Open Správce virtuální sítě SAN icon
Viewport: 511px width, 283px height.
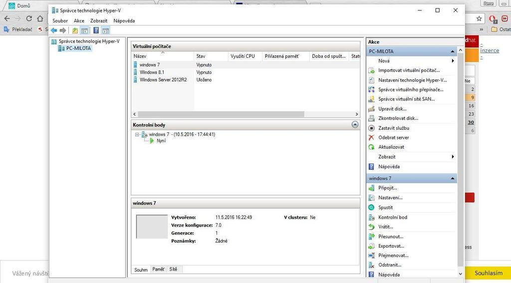(371, 99)
